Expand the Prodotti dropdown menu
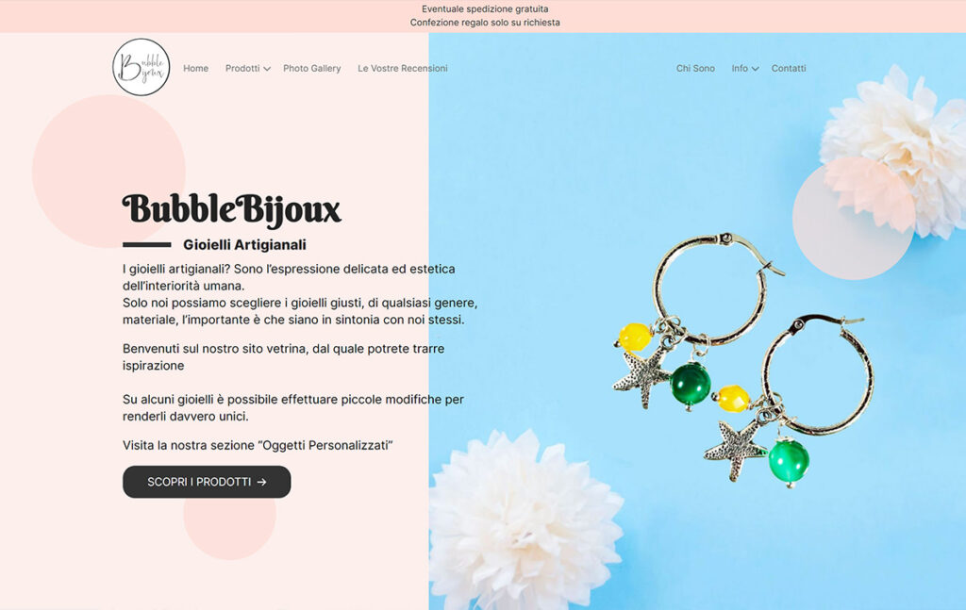Screen dimensions: 966x610 click(248, 68)
